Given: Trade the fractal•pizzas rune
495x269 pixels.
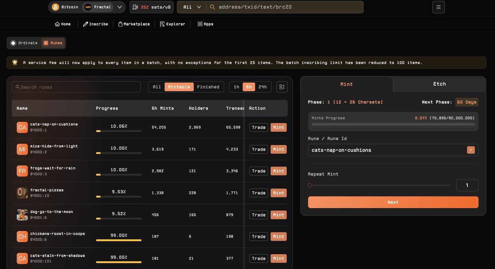Looking at the screenshot, I should [258, 192].
